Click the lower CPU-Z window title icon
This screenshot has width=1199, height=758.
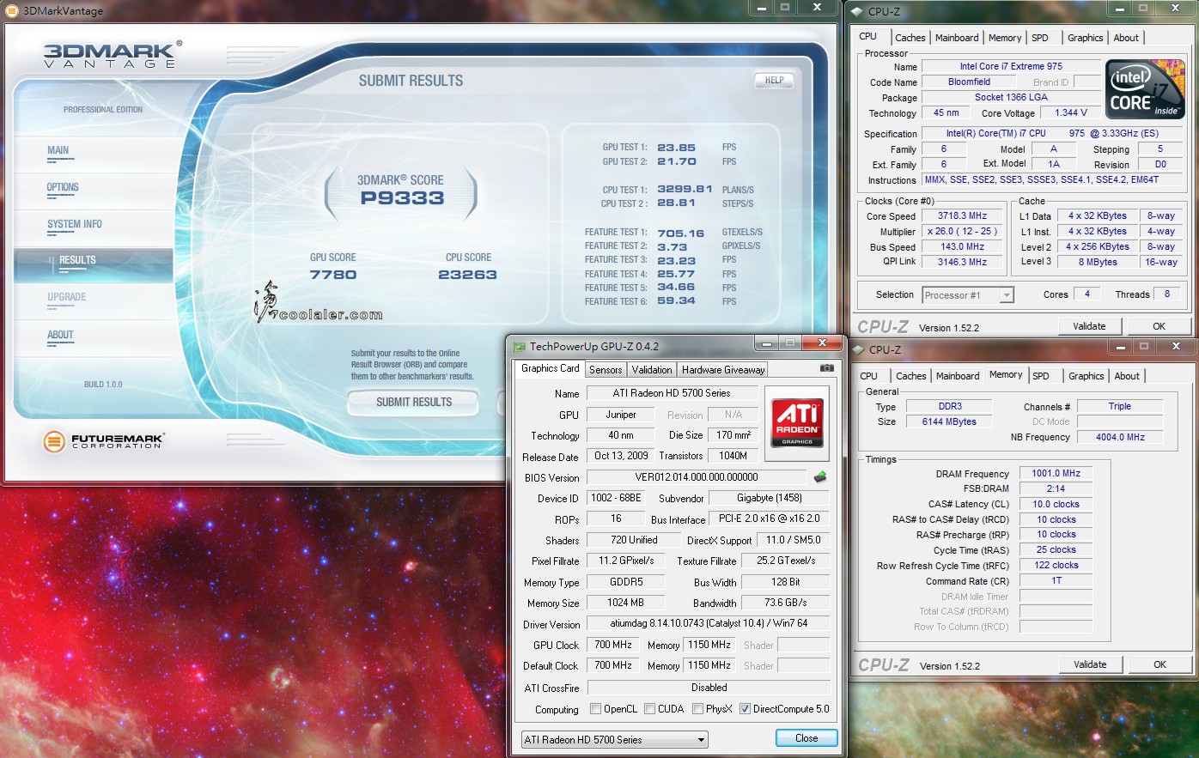(858, 349)
